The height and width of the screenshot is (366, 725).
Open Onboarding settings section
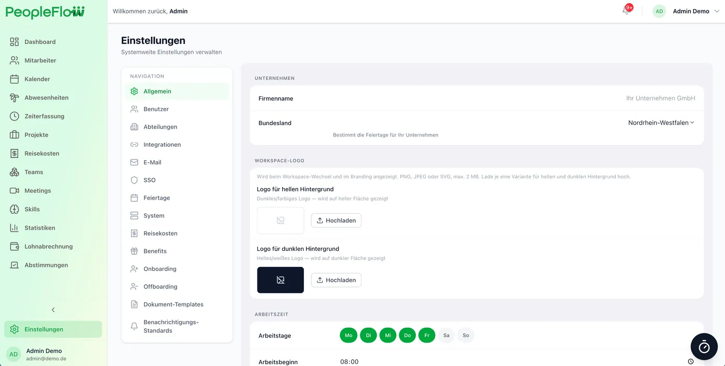coord(177,269)
